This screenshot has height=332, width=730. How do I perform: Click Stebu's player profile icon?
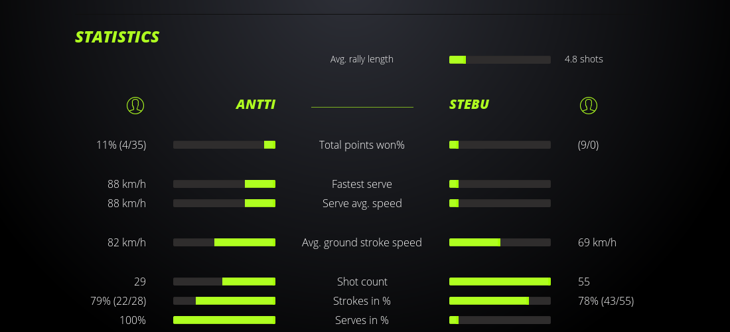pyautogui.click(x=588, y=105)
